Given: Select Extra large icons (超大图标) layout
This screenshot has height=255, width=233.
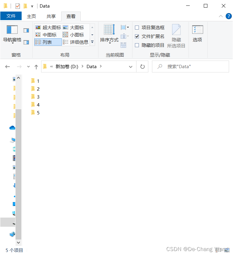Looking at the screenshot, I should [48, 27].
